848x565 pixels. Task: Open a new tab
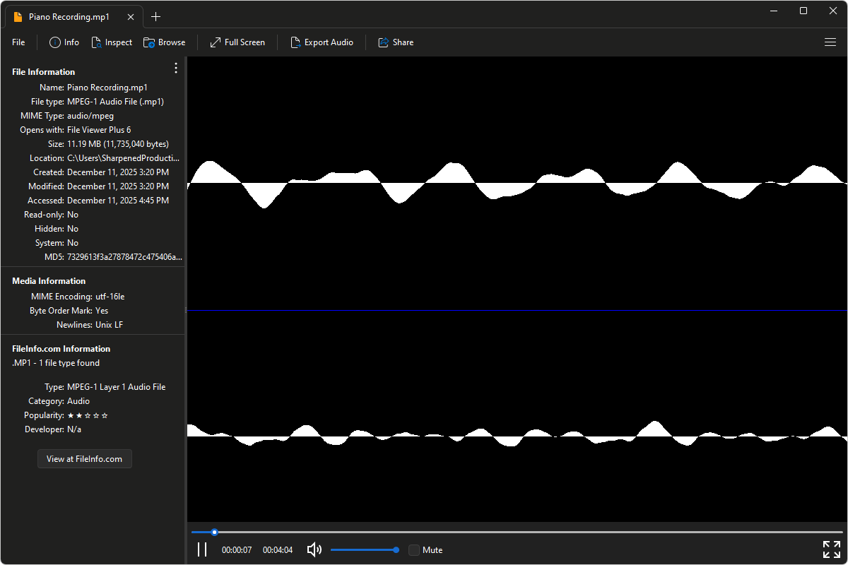click(155, 16)
